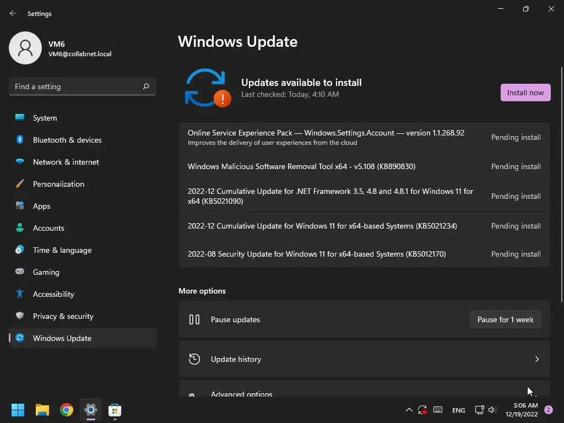This screenshot has height=423, width=564.
Task: Go to Privacy & security settings
Action: tap(83, 316)
